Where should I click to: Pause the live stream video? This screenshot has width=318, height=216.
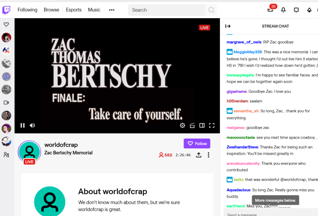click(x=22, y=125)
